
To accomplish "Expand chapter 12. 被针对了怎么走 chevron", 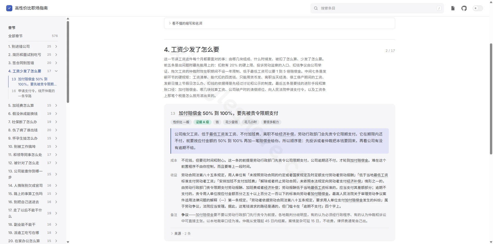I will tap(56, 163).
